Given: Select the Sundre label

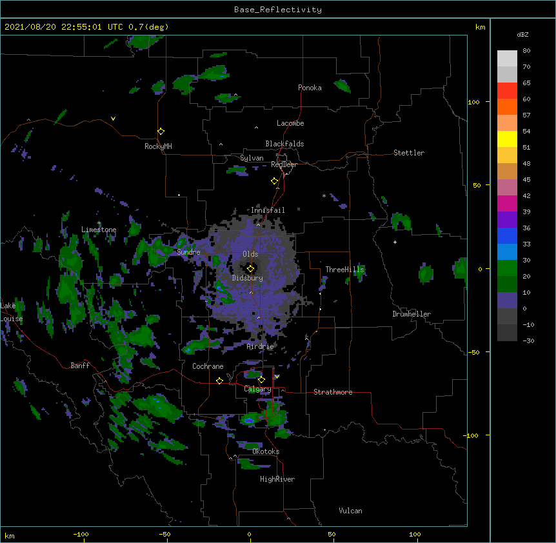Looking at the screenshot, I should (x=188, y=252).
